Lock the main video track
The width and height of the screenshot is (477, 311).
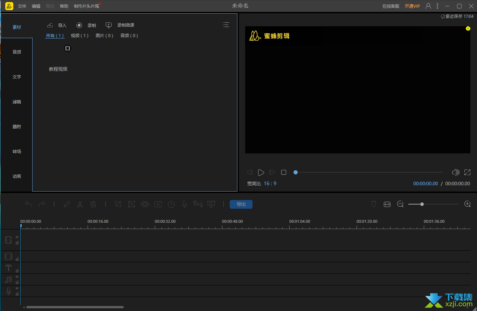(17, 243)
